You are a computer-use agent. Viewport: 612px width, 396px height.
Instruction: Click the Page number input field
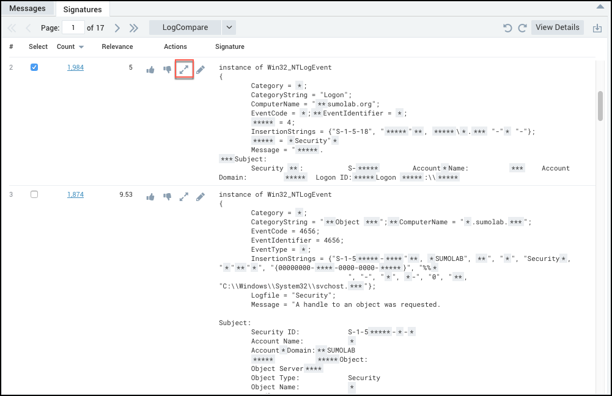(x=74, y=28)
